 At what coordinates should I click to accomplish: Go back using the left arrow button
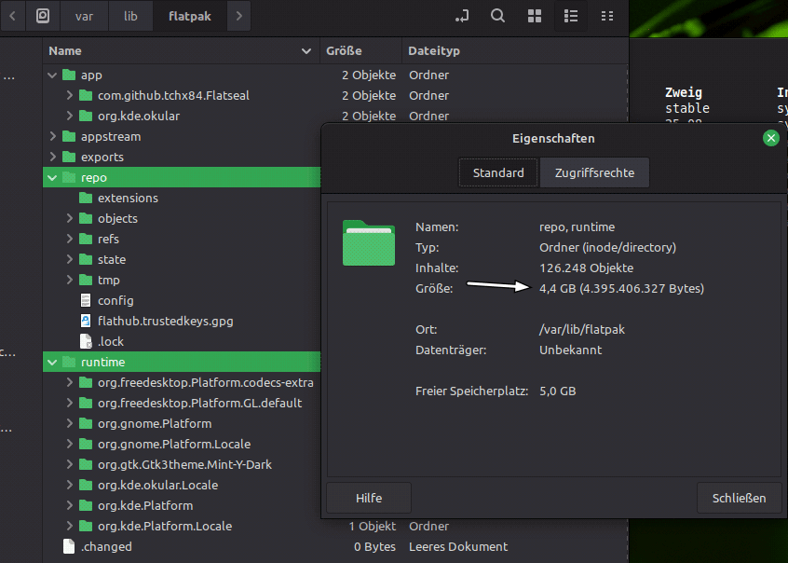point(12,16)
